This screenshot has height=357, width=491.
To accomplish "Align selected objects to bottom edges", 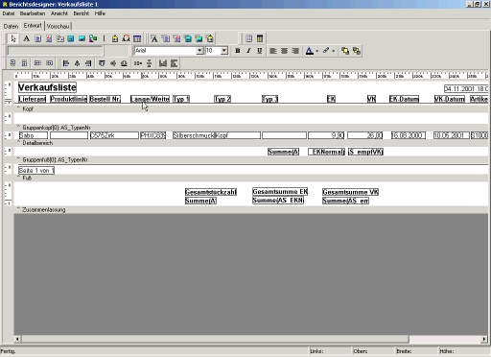I will tap(124, 63).
